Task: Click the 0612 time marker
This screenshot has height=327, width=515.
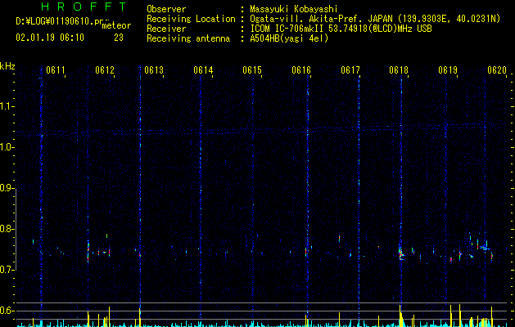Action: pos(105,70)
